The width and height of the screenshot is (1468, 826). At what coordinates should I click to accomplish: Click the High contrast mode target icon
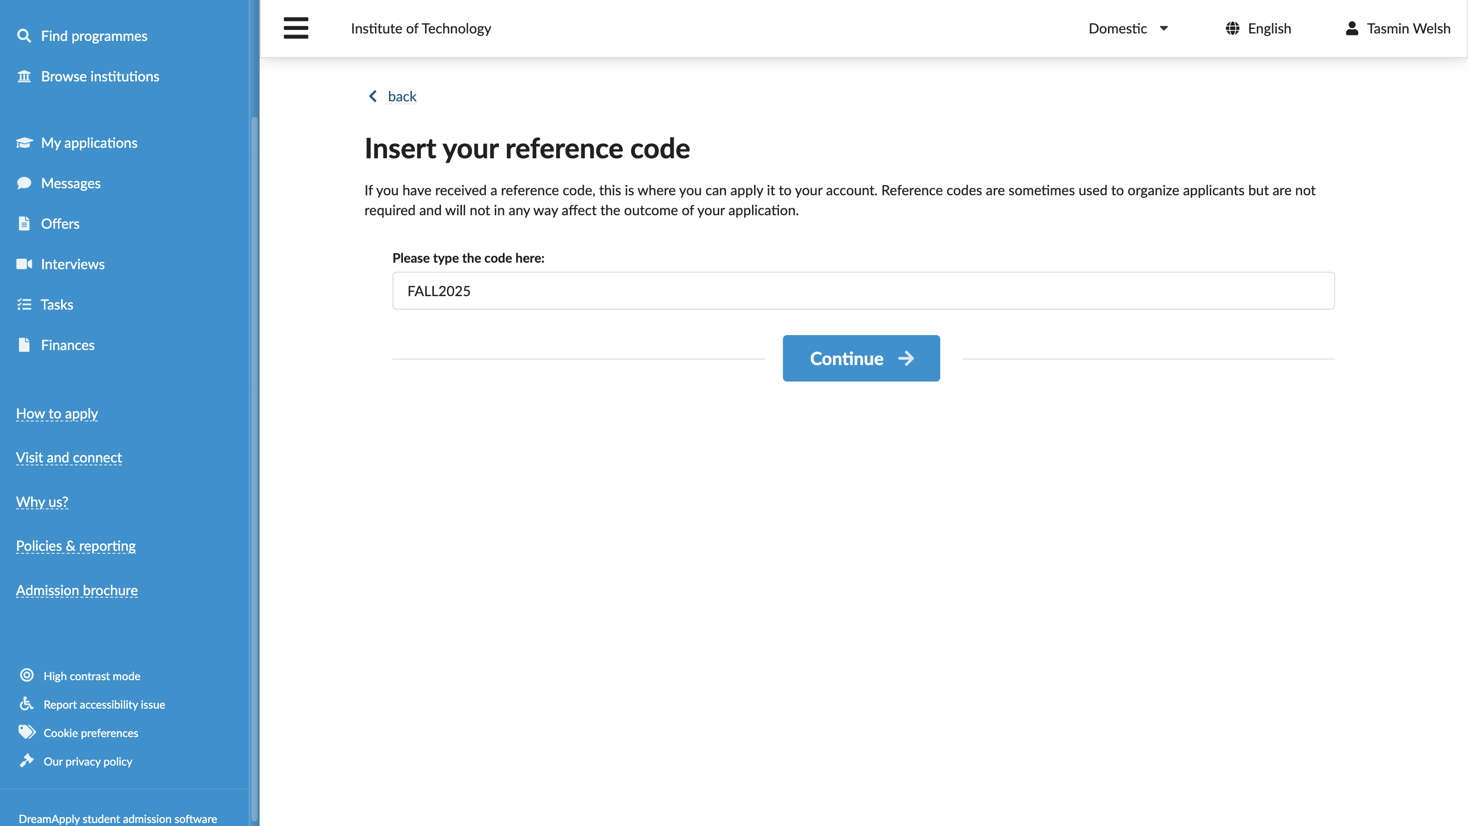click(x=27, y=676)
